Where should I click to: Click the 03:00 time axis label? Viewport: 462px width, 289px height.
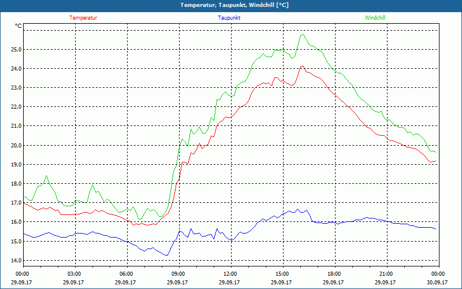(73, 274)
